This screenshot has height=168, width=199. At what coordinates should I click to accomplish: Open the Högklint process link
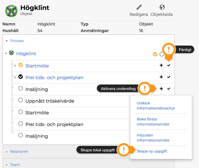point(26,54)
